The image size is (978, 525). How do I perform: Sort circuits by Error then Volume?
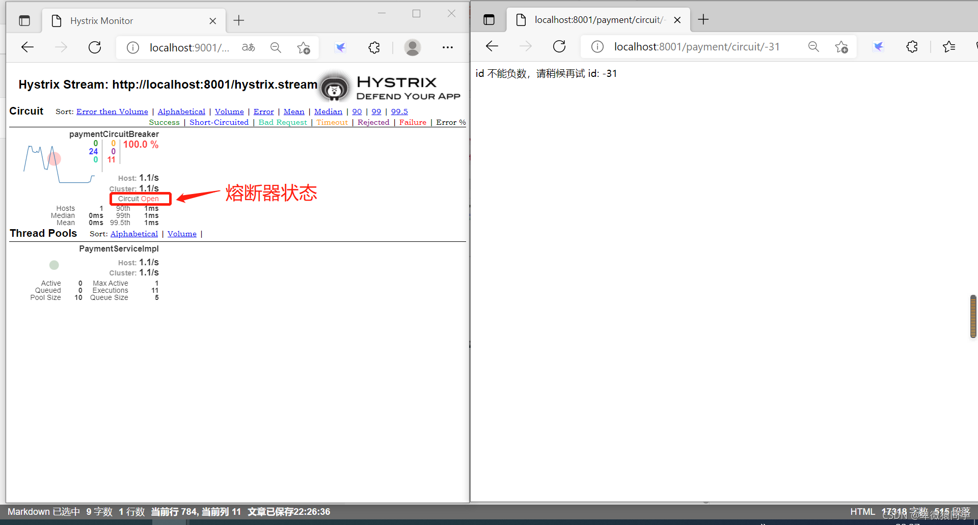(x=112, y=112)
